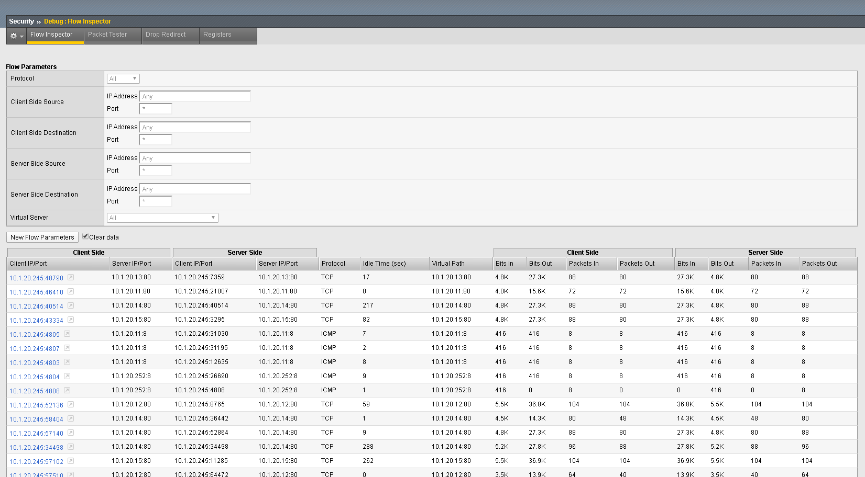This screenshot has height=477, width=865.
Task: Focus Server Side Destination Port field
Action: coord(156,201)
